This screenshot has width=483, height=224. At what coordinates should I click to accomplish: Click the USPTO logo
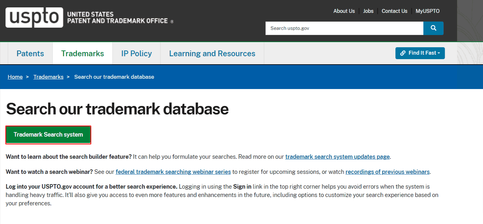(x=34, y=17)
